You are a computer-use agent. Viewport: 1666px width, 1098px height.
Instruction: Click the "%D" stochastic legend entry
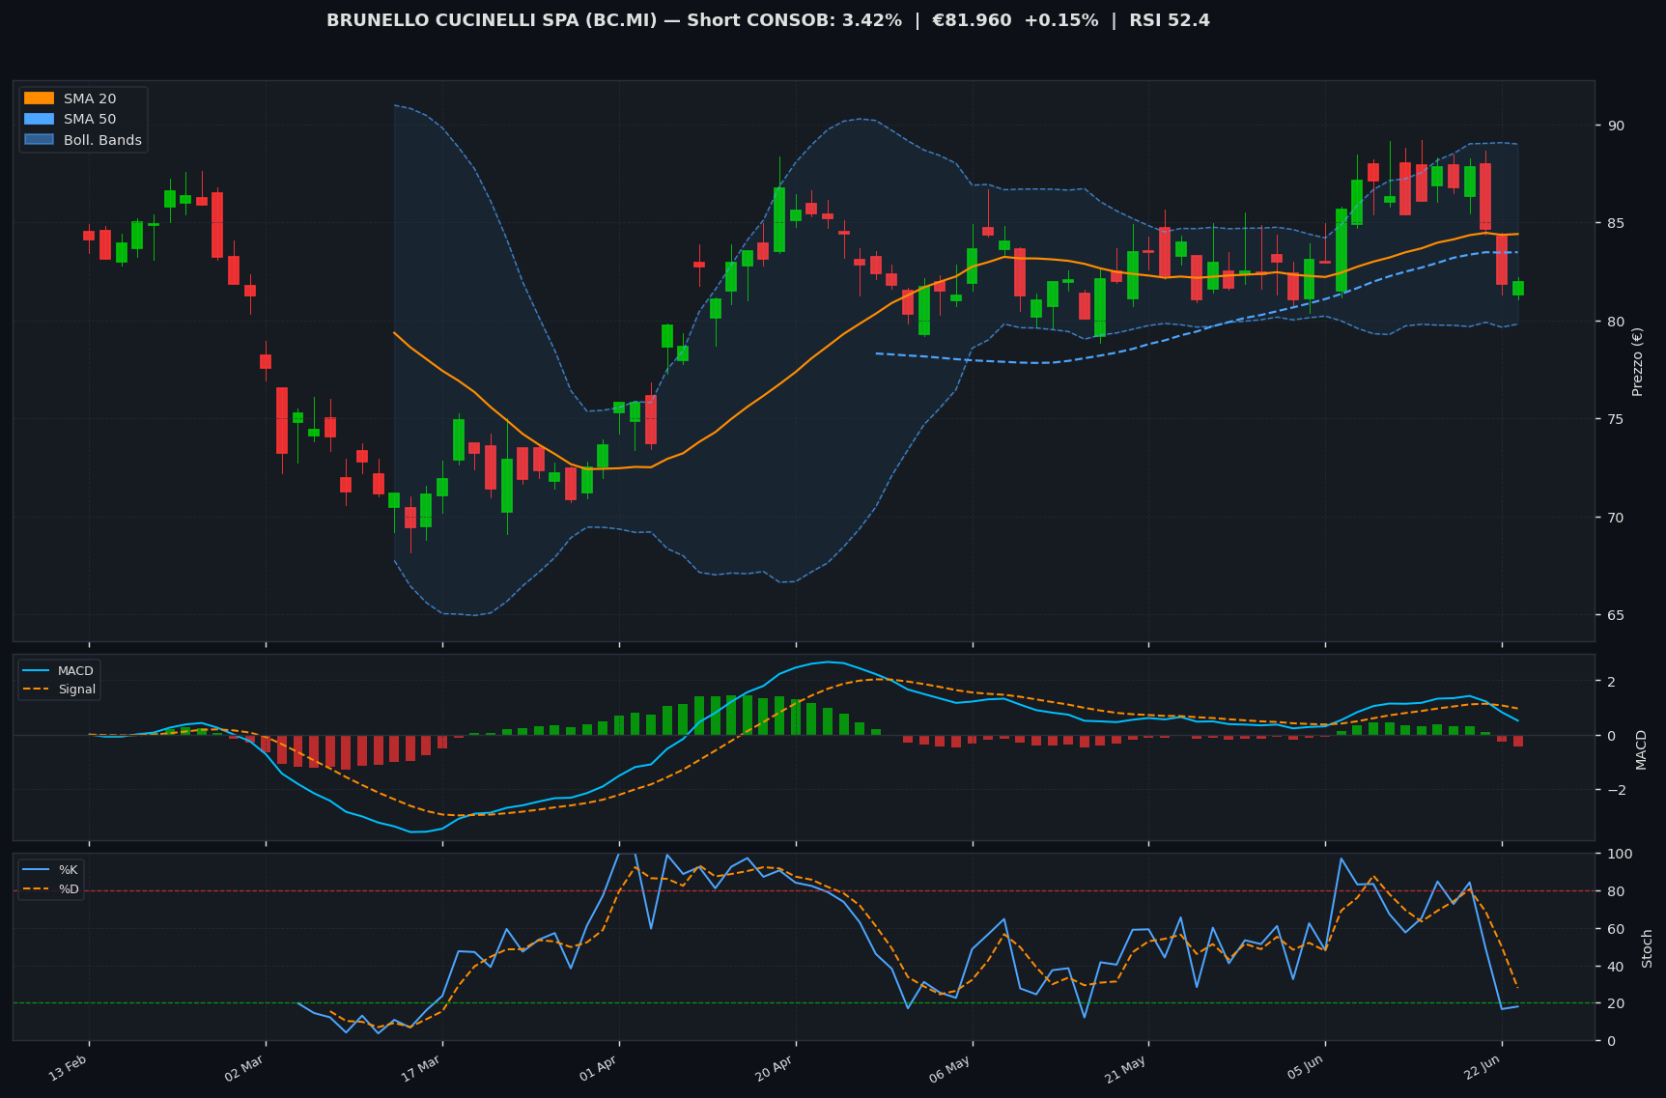[x=69, y=888]
